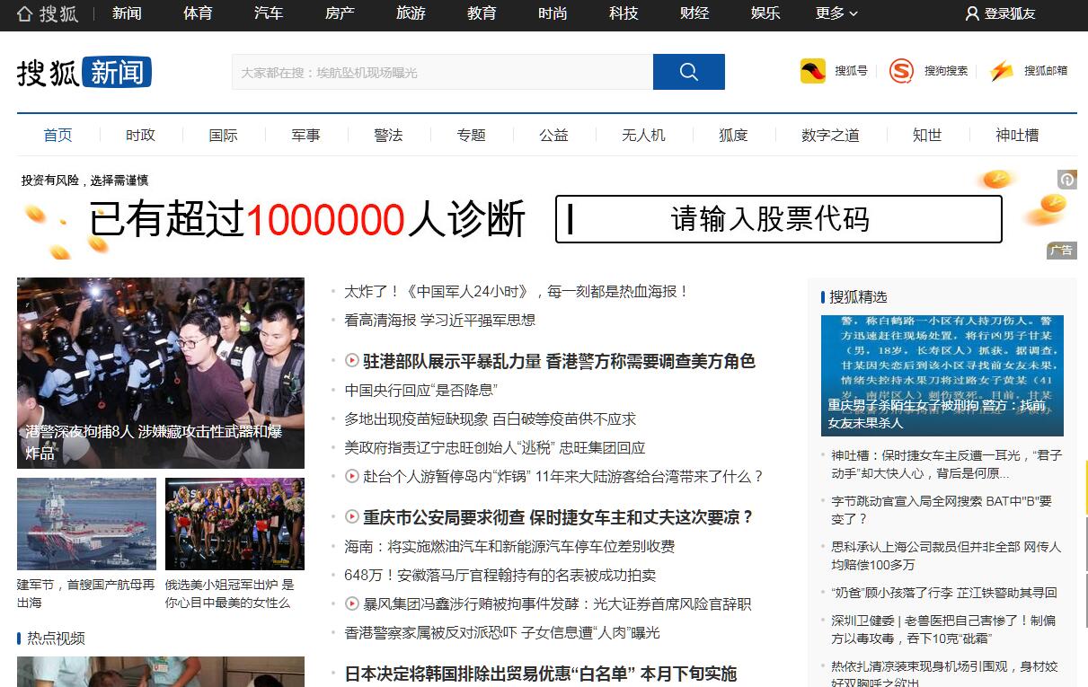Click the 搜狐精选 featured news image

[x=942, y=375]
